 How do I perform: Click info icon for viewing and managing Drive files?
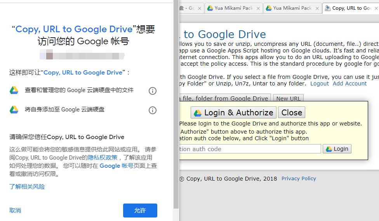click(x=153, y=91)
